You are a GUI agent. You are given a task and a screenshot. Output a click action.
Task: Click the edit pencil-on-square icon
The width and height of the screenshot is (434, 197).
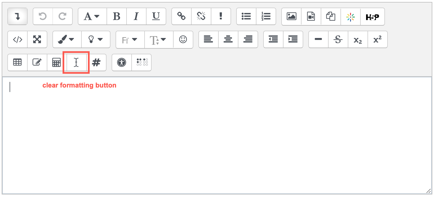coord(37,62)
